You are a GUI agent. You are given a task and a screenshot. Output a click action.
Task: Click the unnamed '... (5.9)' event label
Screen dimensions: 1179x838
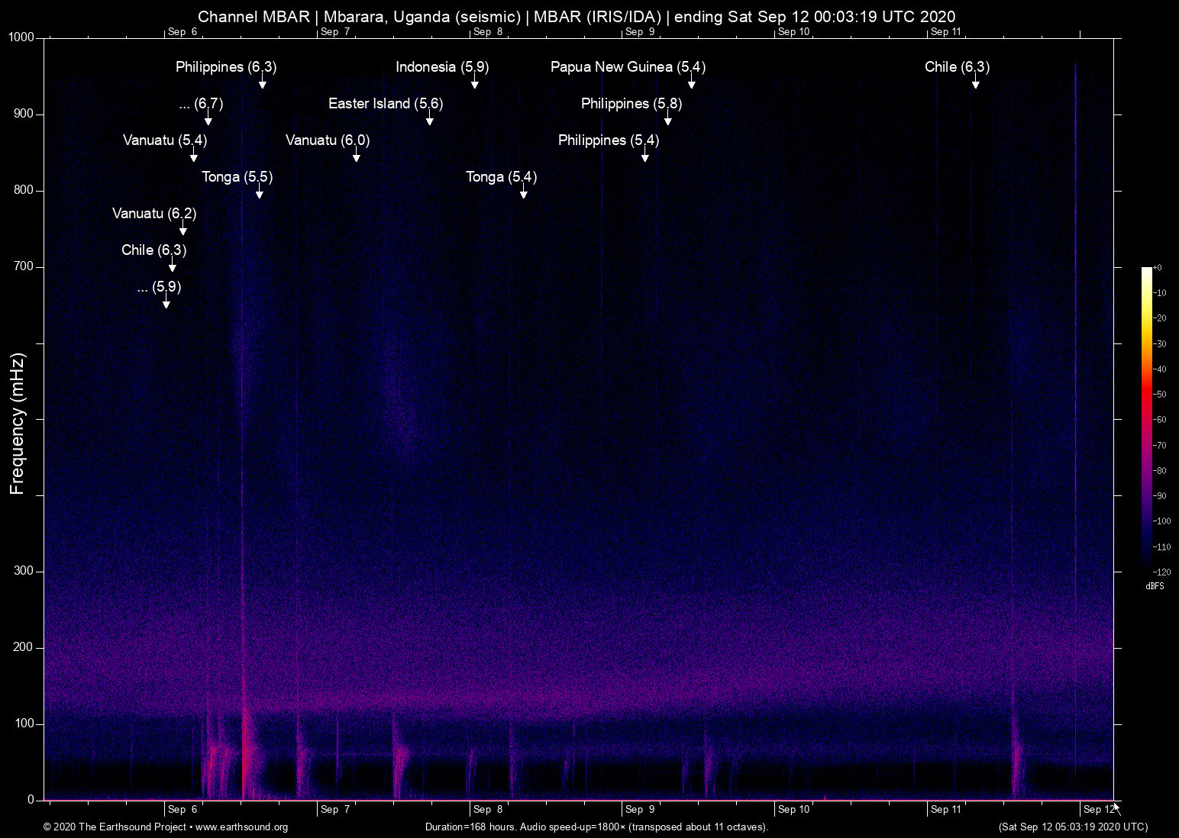click(159, 287)
